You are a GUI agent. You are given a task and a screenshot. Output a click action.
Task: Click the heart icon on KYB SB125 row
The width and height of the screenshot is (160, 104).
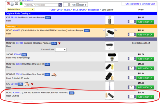coord(32,84)
